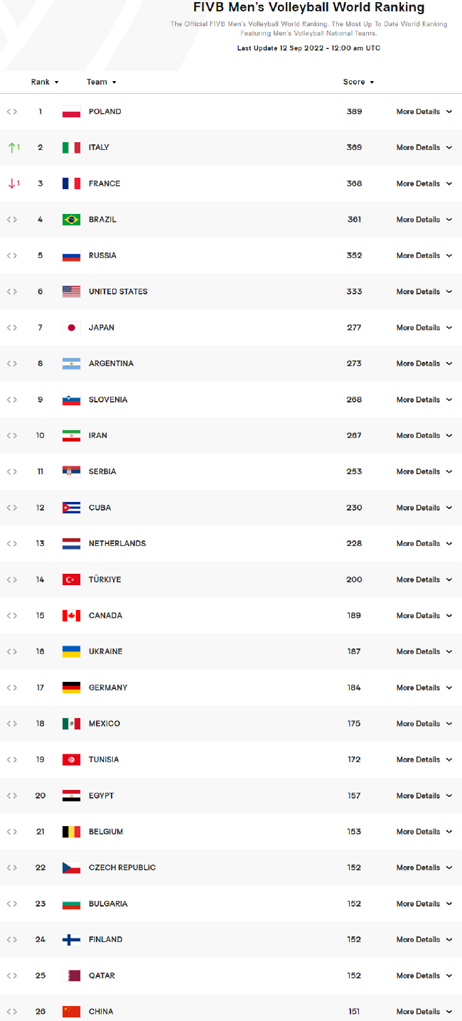Click the Türkiye flag icon
This screenshot has height=1021, width=462.
(71, 579)
